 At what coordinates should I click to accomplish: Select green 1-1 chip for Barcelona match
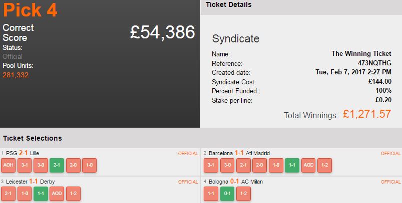291,166
